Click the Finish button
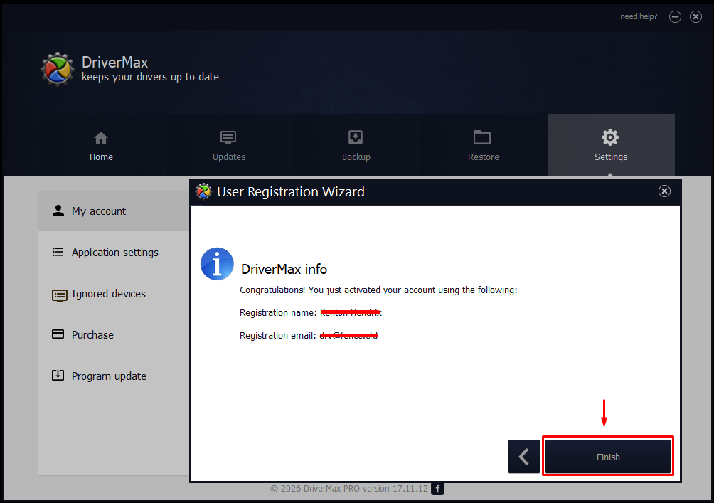Image resolution: width=714 pixels, height=503 pixels. tap(608, 457)
